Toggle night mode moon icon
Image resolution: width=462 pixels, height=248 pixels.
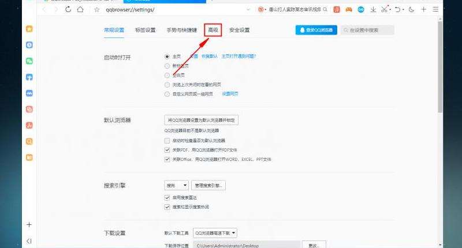click(411, 9)
